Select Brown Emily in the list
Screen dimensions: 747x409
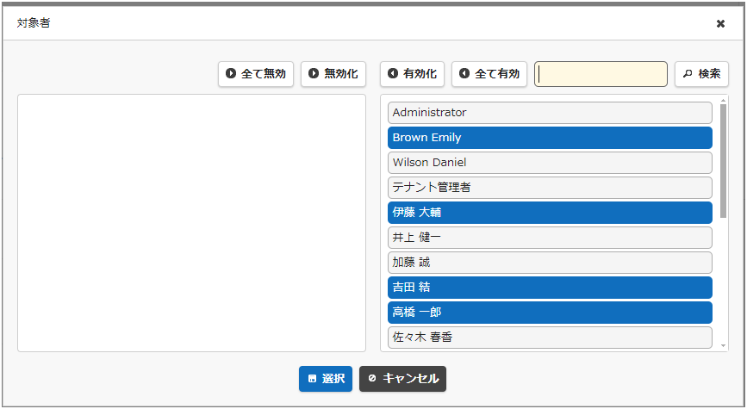pos(550,138)
